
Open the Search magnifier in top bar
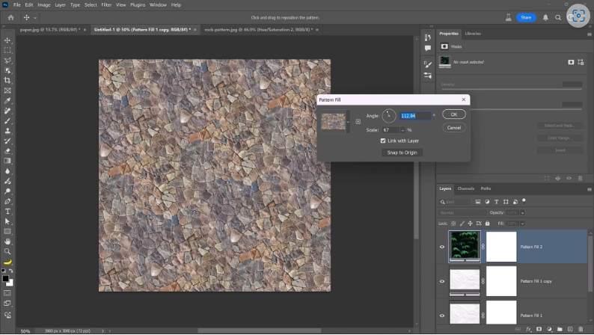click(558, 17)
